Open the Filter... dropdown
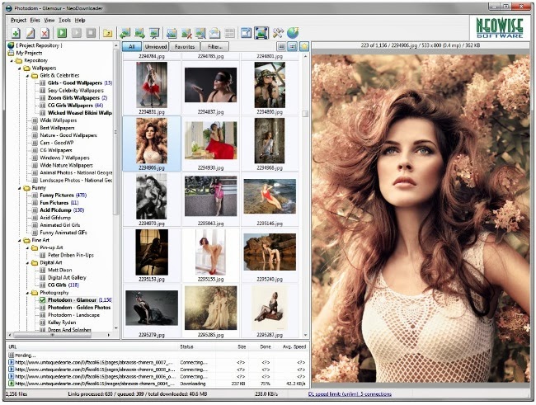This screenshot has height=405, width=536. 214,47
